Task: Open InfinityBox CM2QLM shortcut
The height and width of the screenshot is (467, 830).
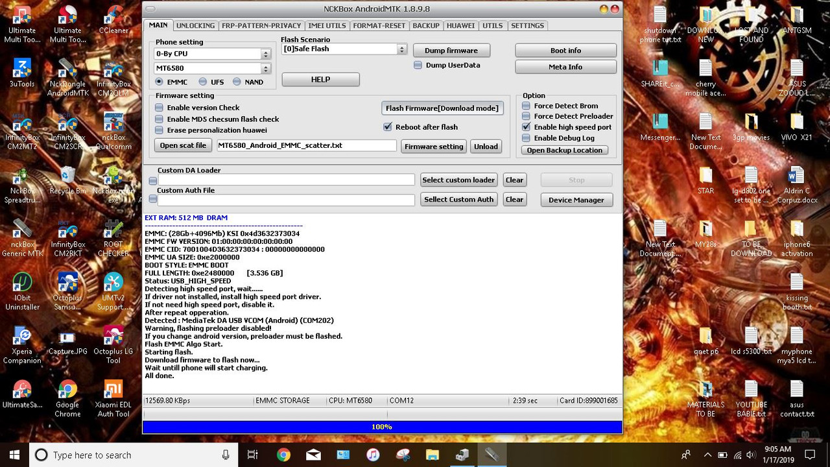Action: [x=113, y=77]
